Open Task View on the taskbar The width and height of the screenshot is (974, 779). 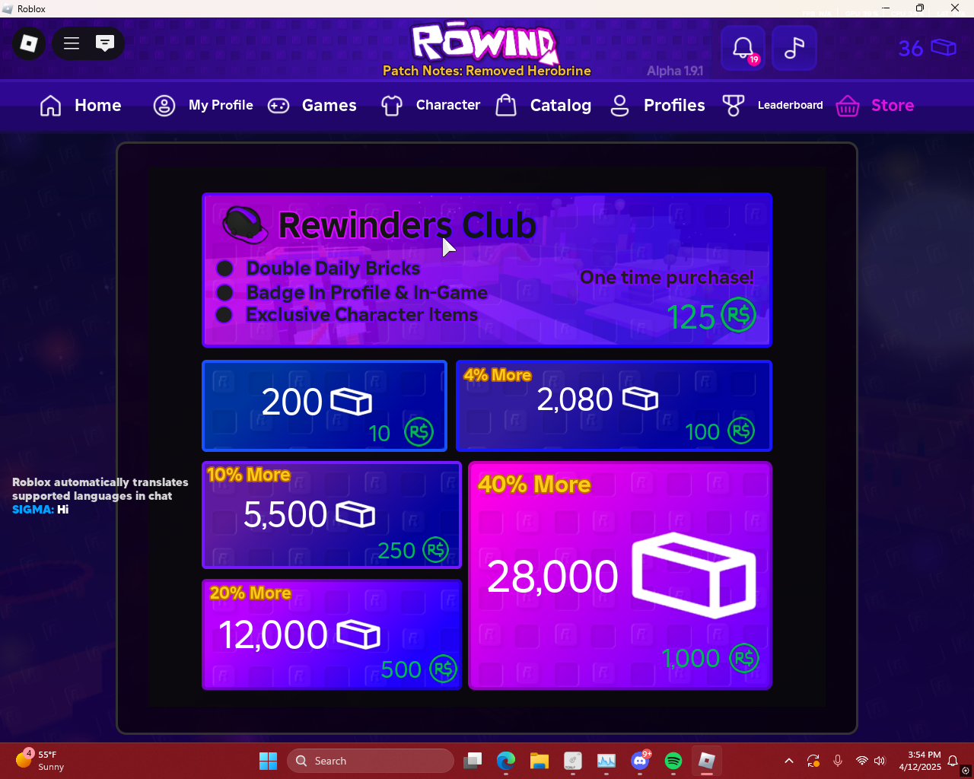[x=473, y=761]
